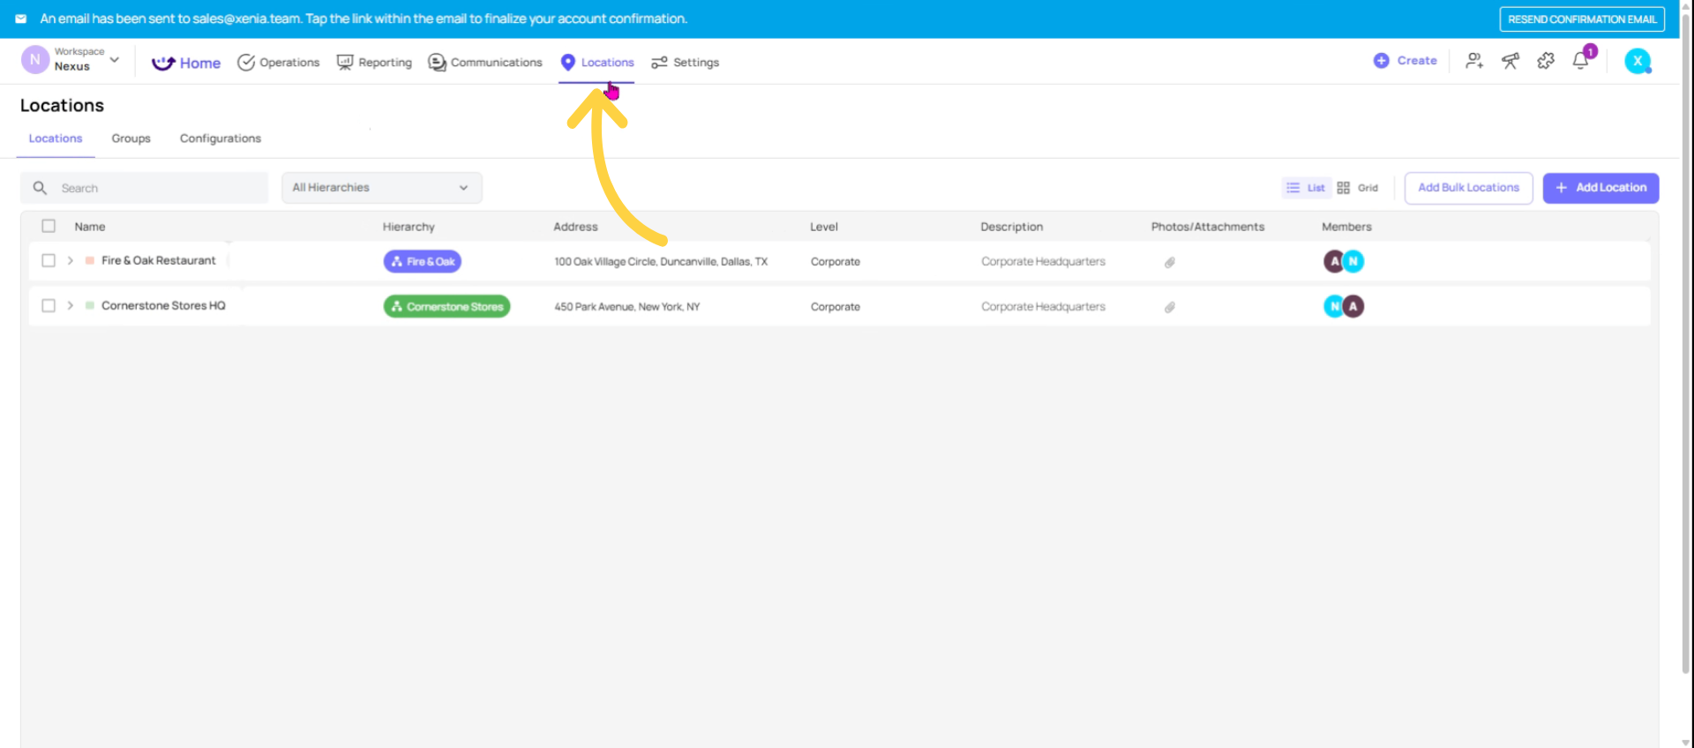Toggle the select all checkbox in header
Viewport: 1694px width, 748px height.
[49, 226]
